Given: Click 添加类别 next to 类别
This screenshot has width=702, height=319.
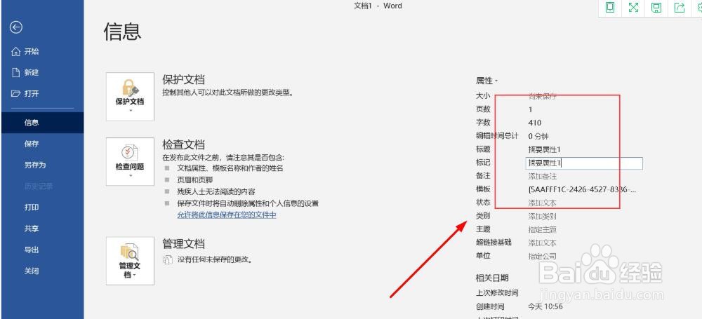Looking at the screenshot, I should coord(543,216).
